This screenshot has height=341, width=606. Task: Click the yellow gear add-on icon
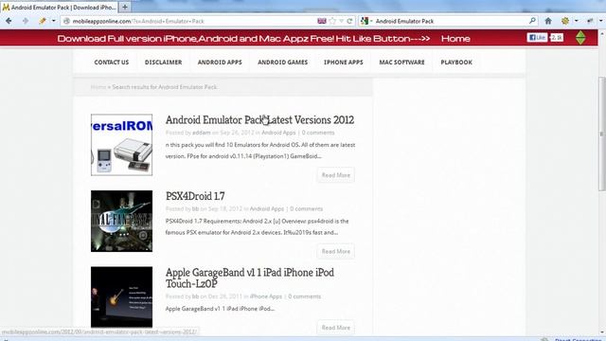pos(565,21)
